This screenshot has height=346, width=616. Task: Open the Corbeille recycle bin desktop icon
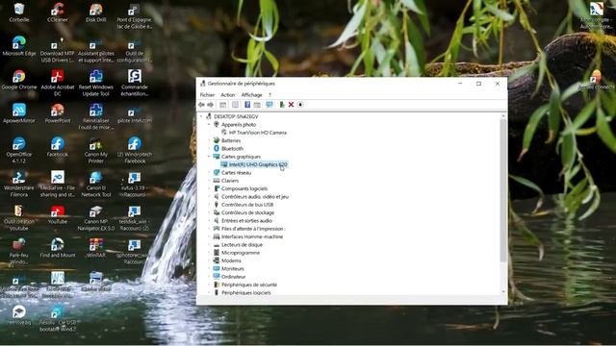(x=19, y=12)
